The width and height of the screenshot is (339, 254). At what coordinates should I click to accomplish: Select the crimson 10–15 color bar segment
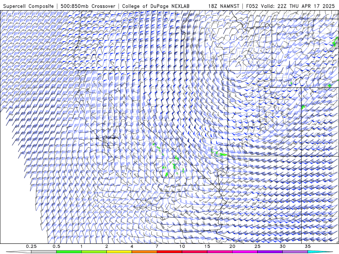(x=195, y=252)
